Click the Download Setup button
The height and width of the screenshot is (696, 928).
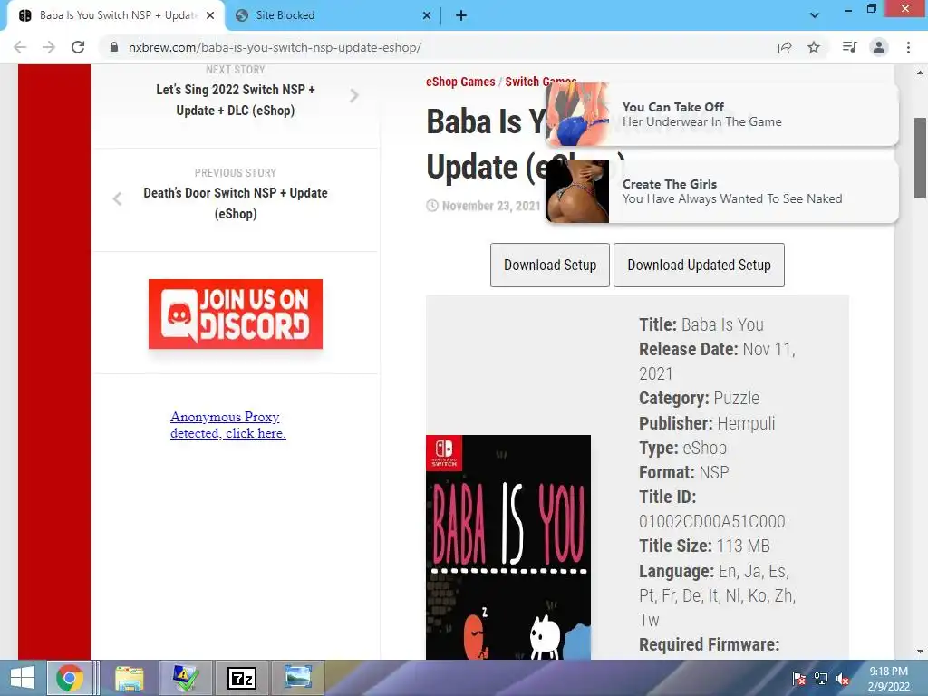coord(550,265)
